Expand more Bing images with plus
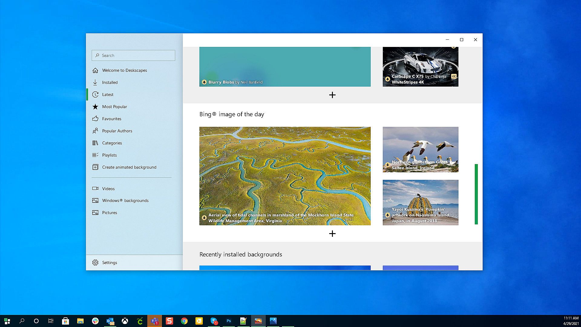581x327 pixels. click(x=332, y=233)
